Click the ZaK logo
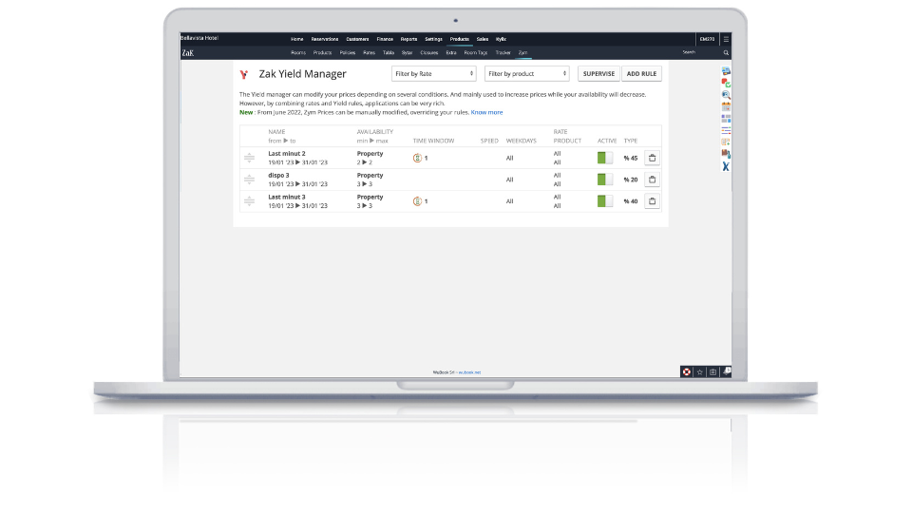912x513 pixels. click(x=188, y=53)
